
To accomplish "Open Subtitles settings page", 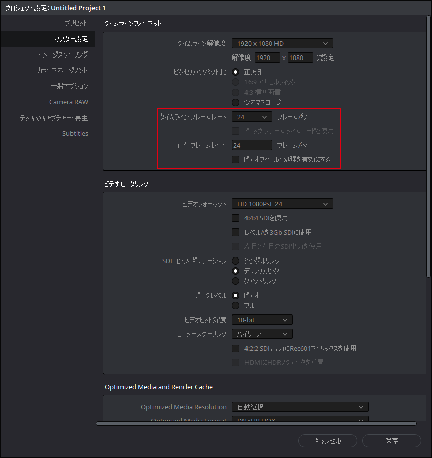I will coord(75,133).
